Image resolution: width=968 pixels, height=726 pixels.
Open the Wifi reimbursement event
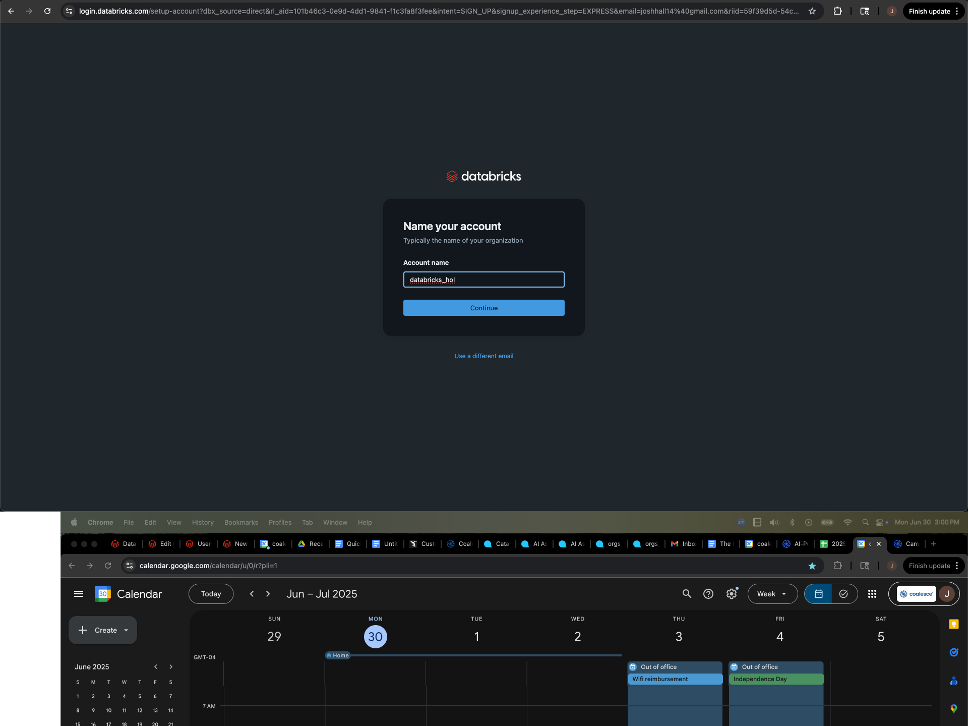675,679
